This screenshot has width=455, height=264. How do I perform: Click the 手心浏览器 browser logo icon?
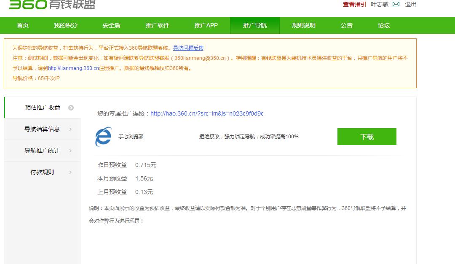click(103, 137)
